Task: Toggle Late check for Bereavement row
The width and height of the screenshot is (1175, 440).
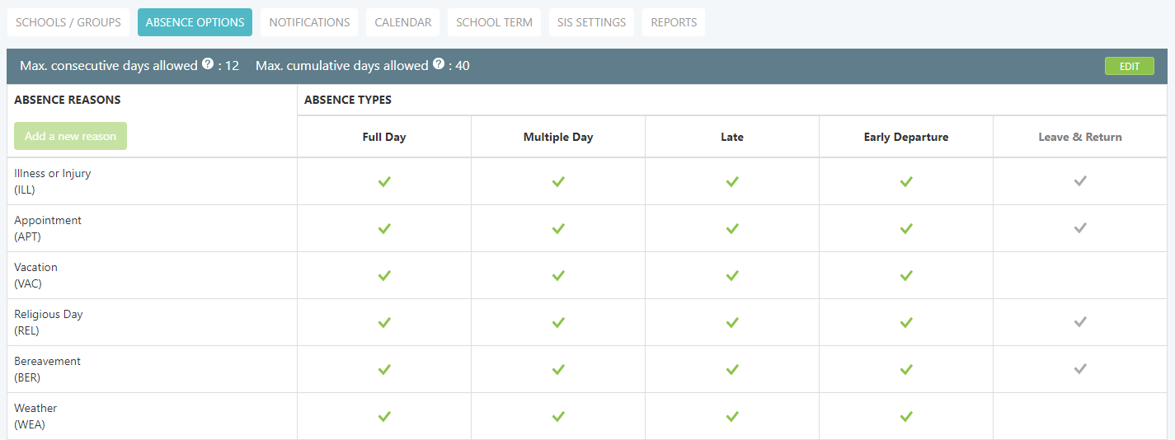Action: [x=732, y=369]
